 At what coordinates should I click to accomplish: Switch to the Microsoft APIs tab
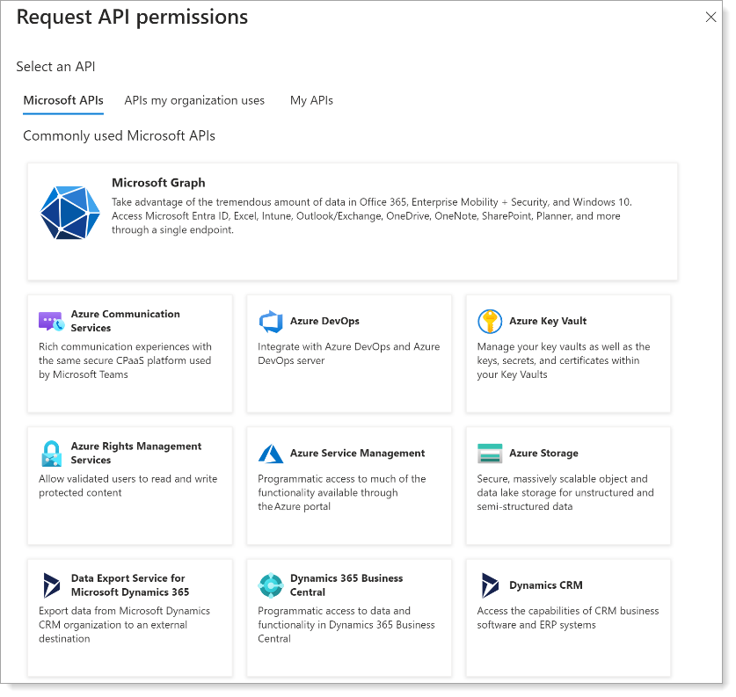63,100
